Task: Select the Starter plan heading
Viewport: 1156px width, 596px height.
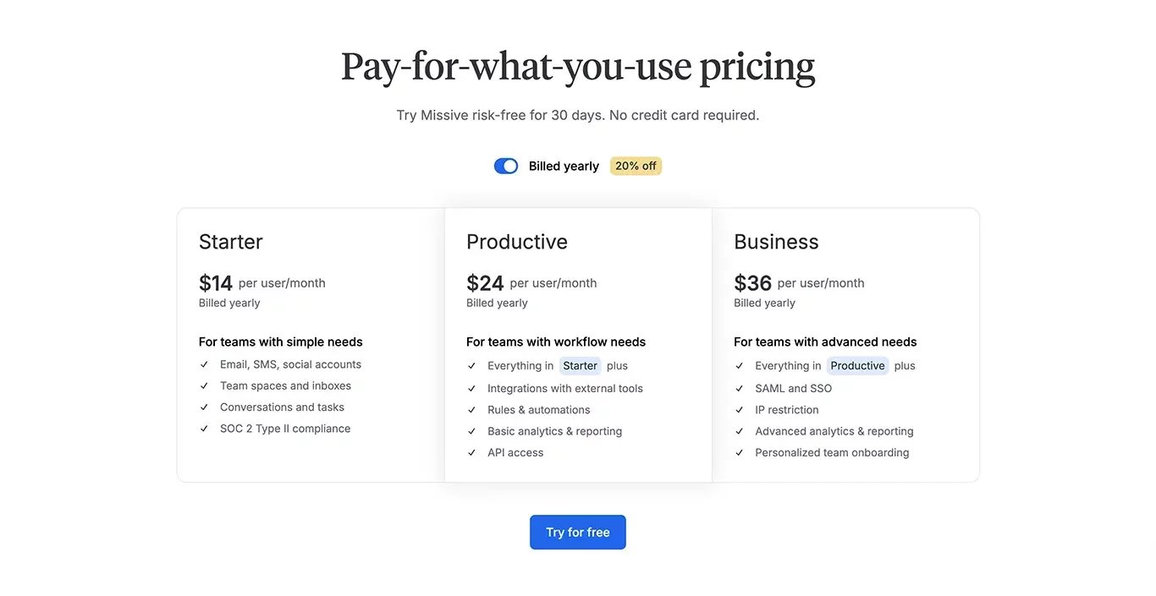Action: [231, 242]
